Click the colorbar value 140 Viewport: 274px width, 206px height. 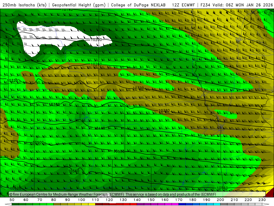(x=137, y=200)
